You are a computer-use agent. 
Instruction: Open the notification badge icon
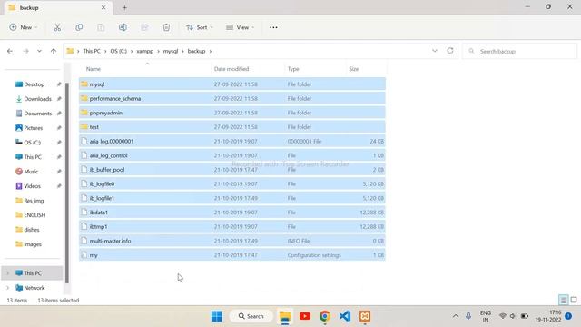(x=568, y=316)
